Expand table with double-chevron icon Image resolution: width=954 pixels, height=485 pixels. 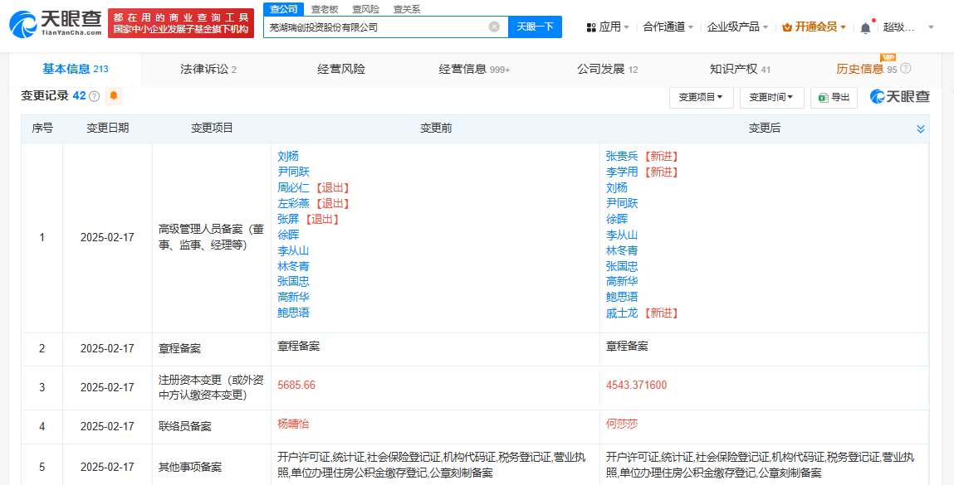(920, 129)
